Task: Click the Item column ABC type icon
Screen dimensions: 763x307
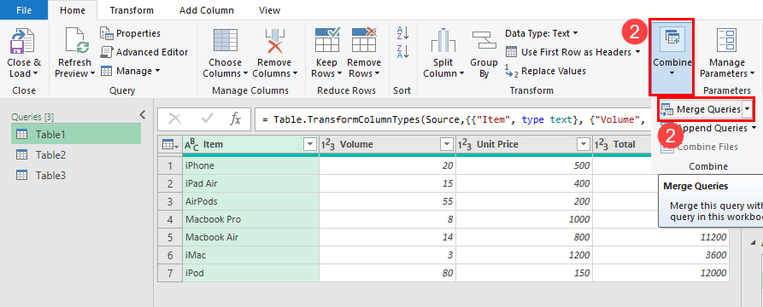Action: 191,144
